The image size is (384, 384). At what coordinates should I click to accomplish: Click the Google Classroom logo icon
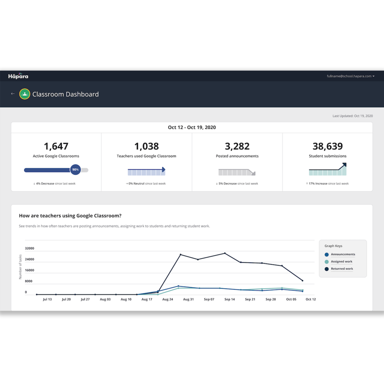click(x=25, y=94)
